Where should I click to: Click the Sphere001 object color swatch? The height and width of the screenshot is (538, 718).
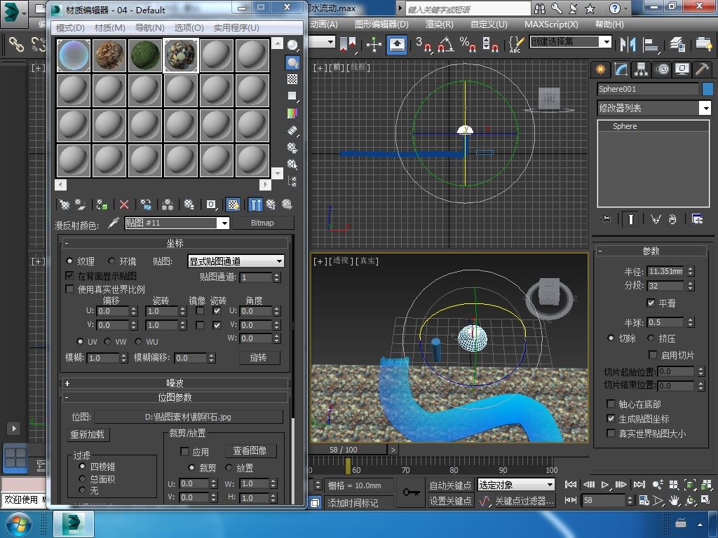coord(707,89)
